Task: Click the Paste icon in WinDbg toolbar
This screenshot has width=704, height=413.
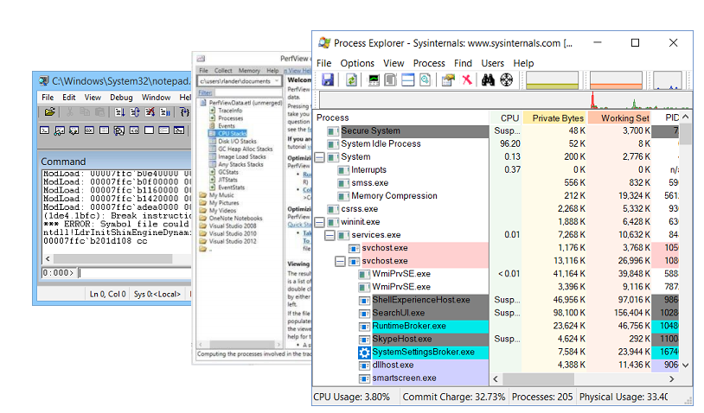Action: coord(99,111)
